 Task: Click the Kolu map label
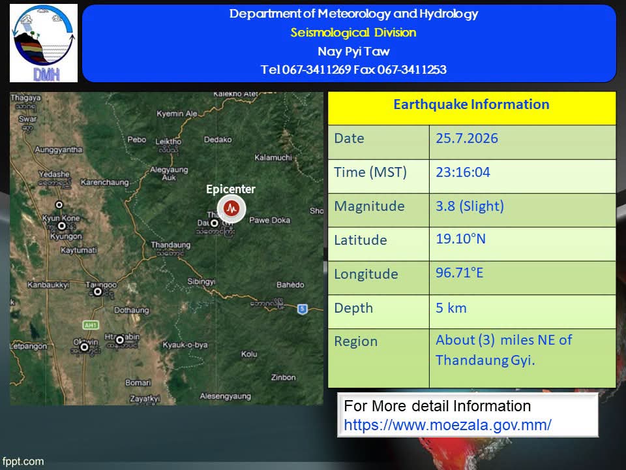click(x=249, y=354)
